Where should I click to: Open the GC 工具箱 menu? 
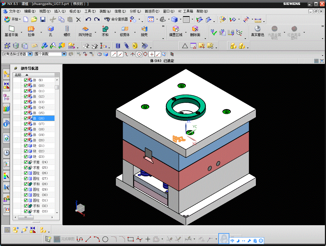(186, 11)
